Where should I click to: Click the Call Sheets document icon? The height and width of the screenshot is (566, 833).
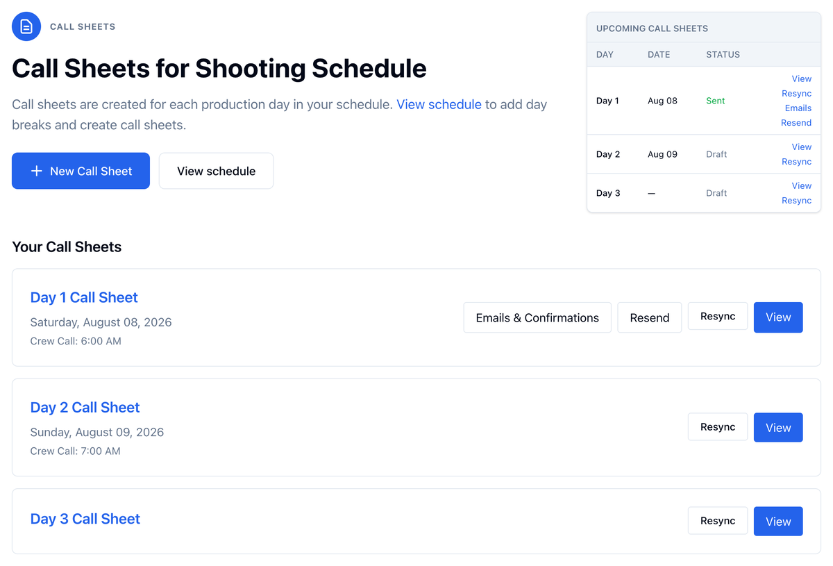[x=26, y=26]
